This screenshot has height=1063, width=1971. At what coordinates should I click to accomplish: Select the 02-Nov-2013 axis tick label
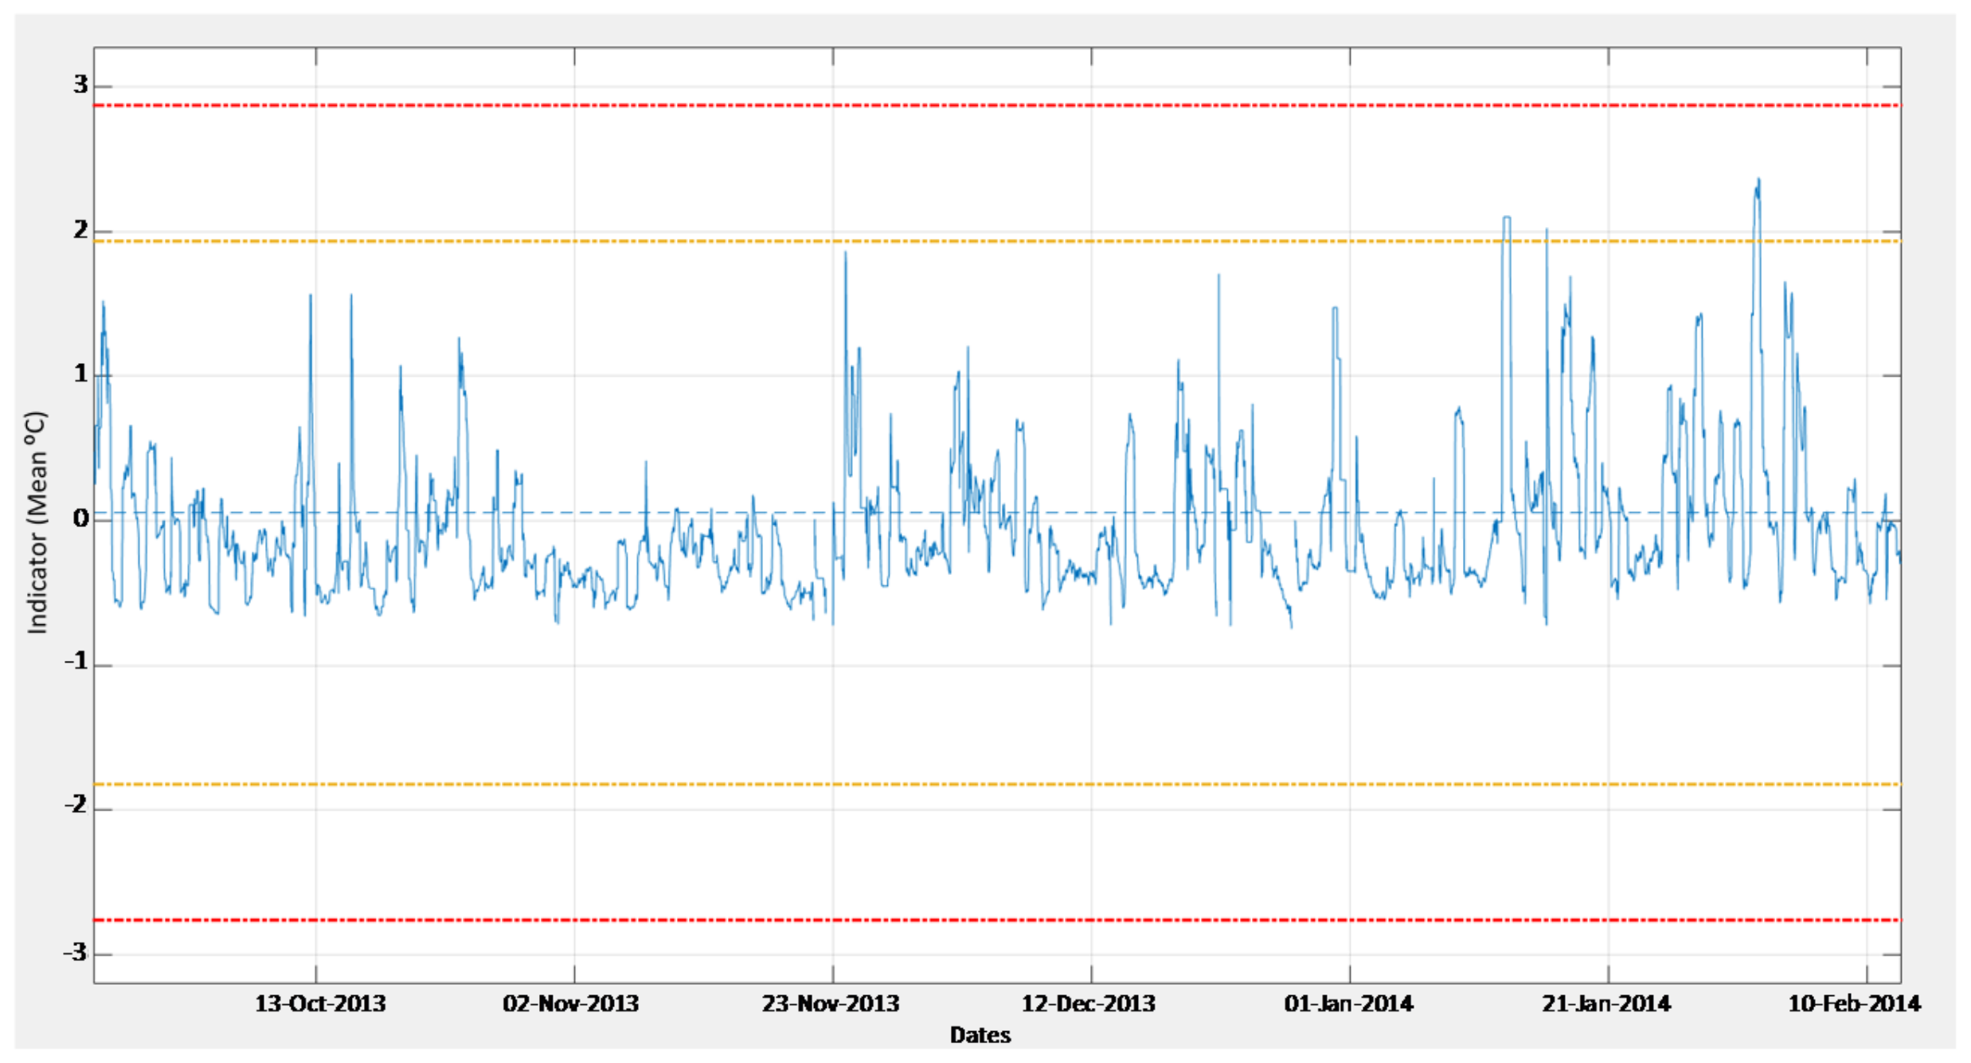(570, 1003)
